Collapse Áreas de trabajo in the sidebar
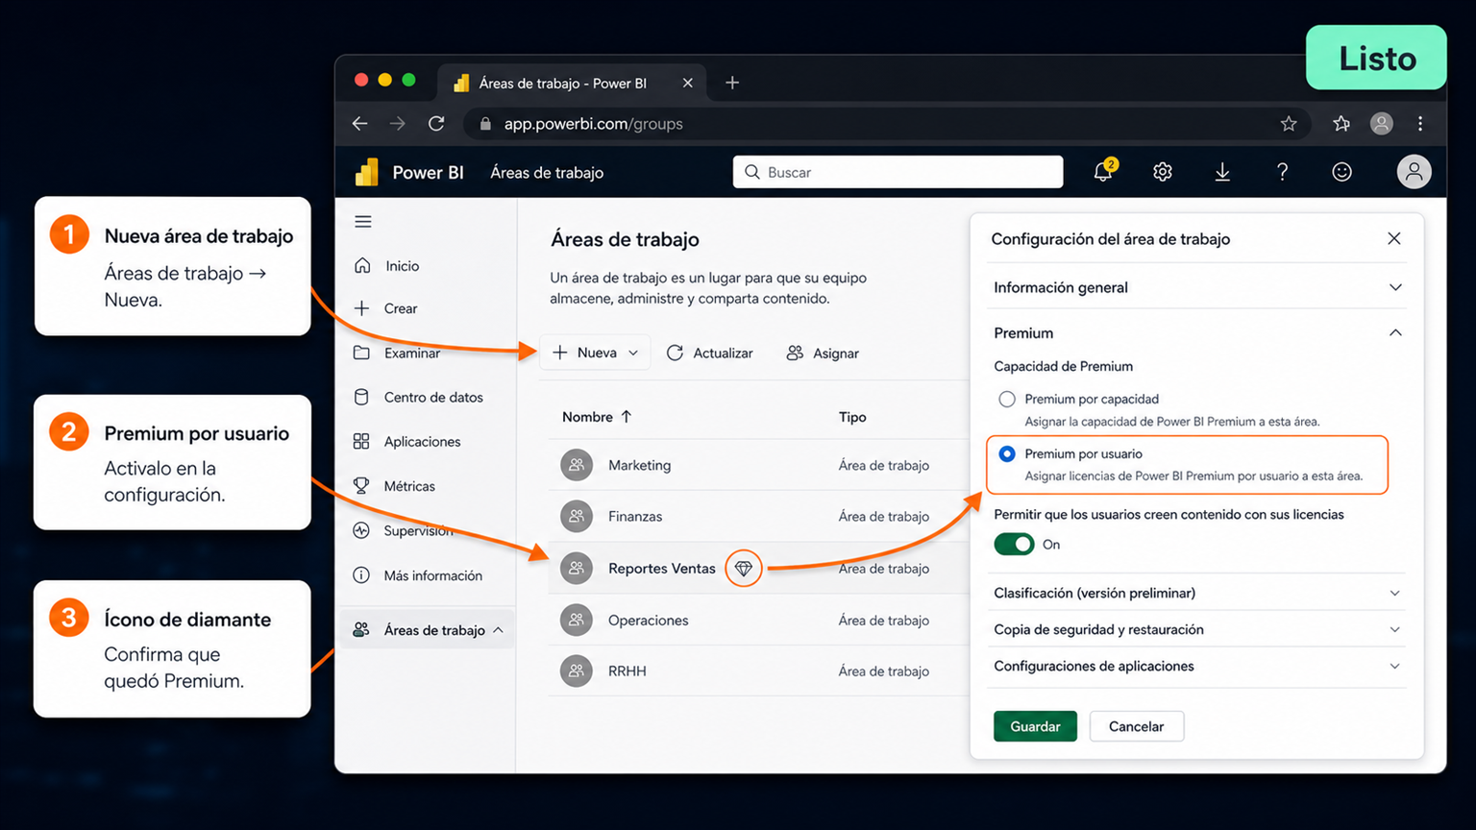1476x830 pixels. 498,630
